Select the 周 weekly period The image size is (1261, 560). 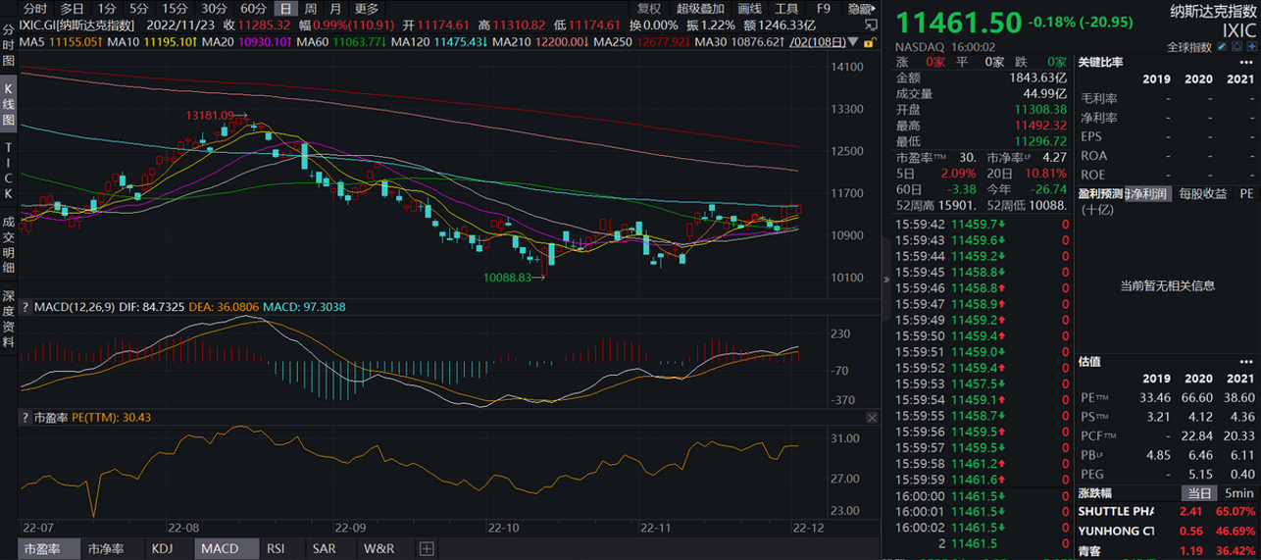(311, 9)
